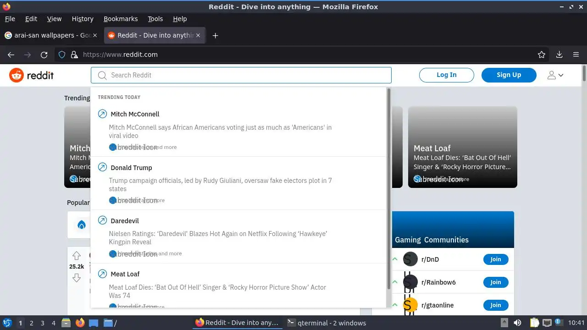Viewport: 587px width, 330px height.
Task: Join the r/gtaonline community
Action: (x=496, y=305)
